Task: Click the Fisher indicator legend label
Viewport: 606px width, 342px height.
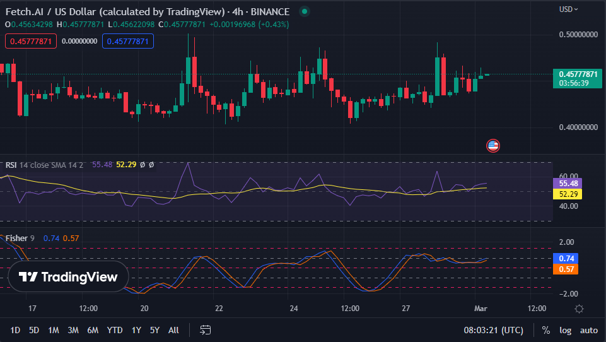Action: coord(16,239)
